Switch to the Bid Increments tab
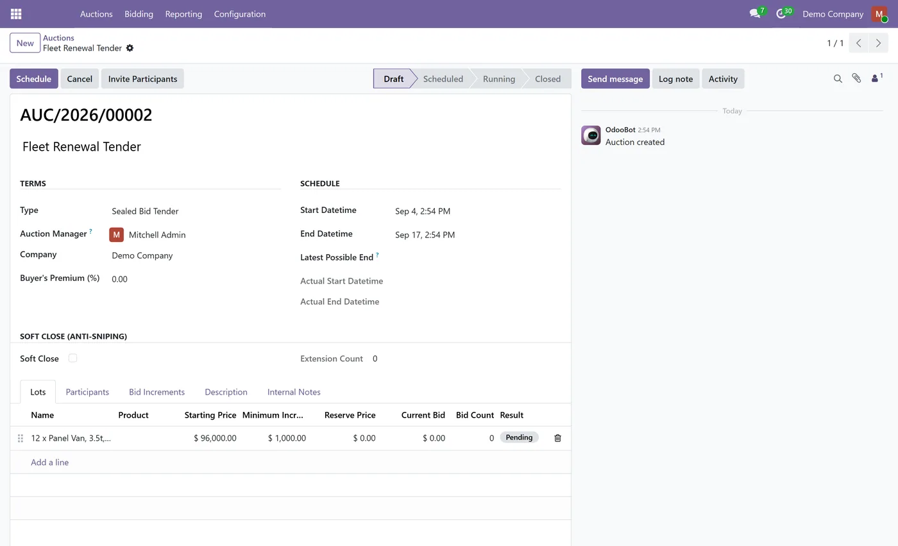Viewport: 898px width, 546px height. tap(157, 392)
